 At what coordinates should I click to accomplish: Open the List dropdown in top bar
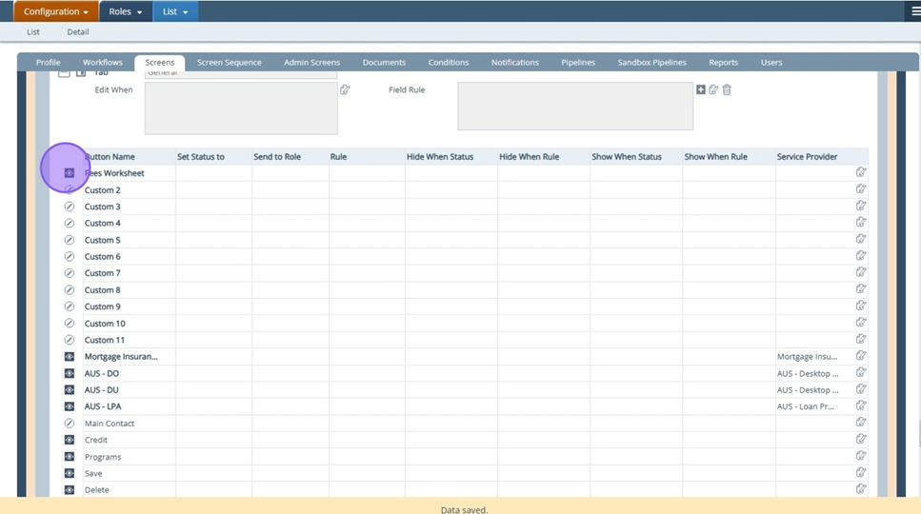click(x=175, y=11)
